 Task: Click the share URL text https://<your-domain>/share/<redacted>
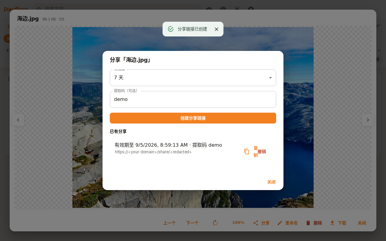click(x=153, y=152)
